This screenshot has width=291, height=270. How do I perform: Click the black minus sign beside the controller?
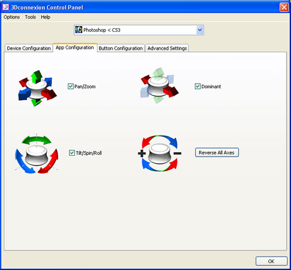(x=178, y=153)
